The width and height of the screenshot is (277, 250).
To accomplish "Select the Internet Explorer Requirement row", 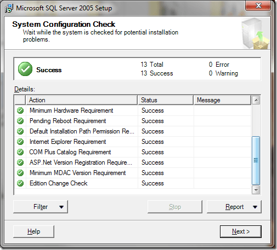I will (133, 142).
